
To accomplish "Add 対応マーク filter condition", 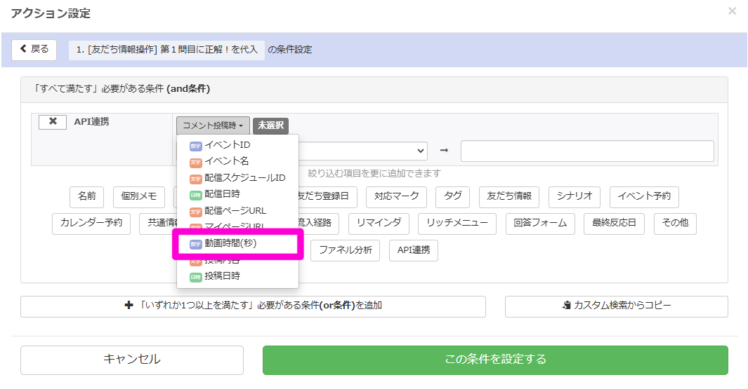I will tap(396, 197).
